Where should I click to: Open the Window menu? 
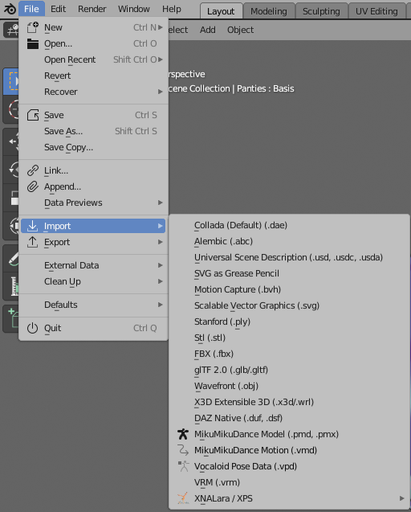[134, 9]
